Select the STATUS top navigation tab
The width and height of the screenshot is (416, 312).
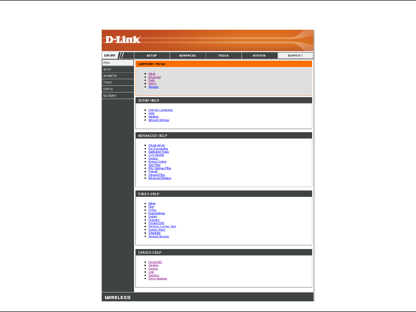point(259,55)
